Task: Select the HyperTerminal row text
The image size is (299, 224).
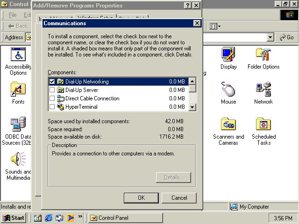Action: click(x=81, y=107)
